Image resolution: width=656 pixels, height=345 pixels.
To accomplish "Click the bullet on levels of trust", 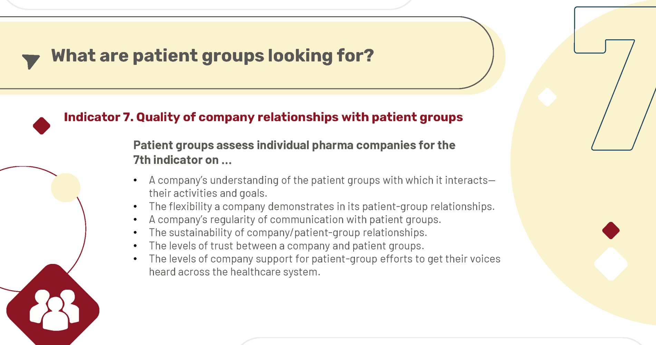I will [287, 246].
